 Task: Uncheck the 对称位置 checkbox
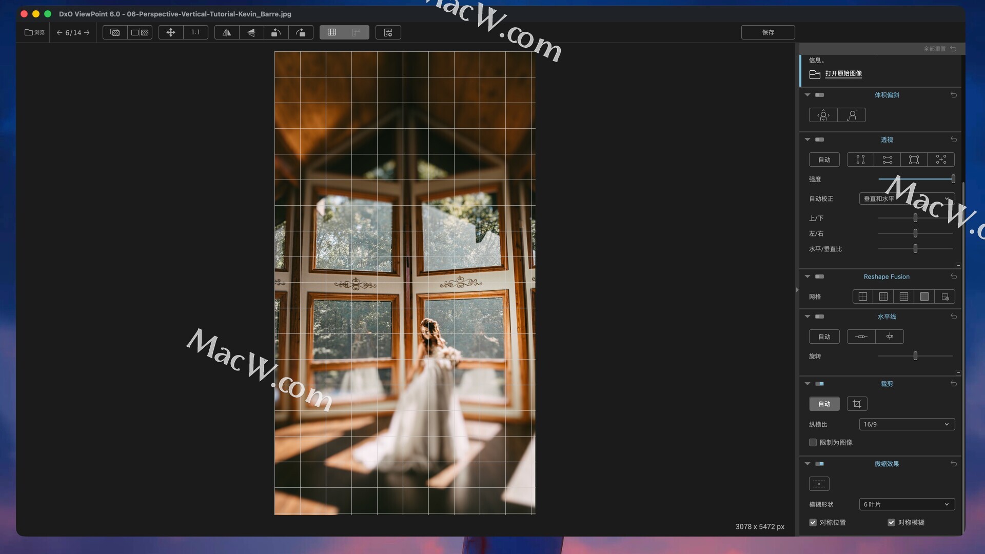(x=813, y=522)
